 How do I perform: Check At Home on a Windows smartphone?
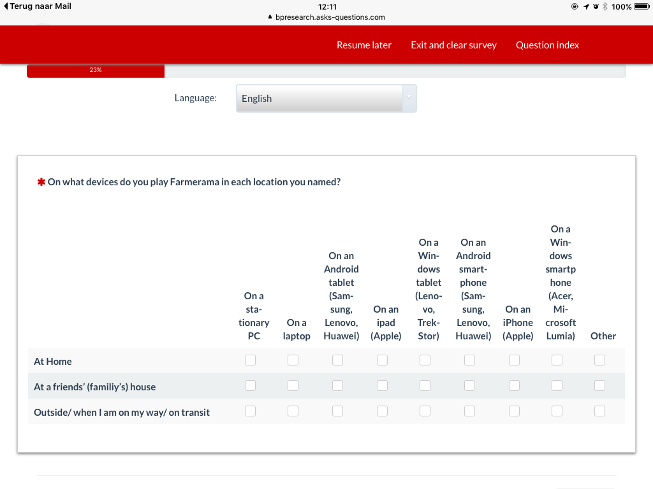[x=557, y=360]
